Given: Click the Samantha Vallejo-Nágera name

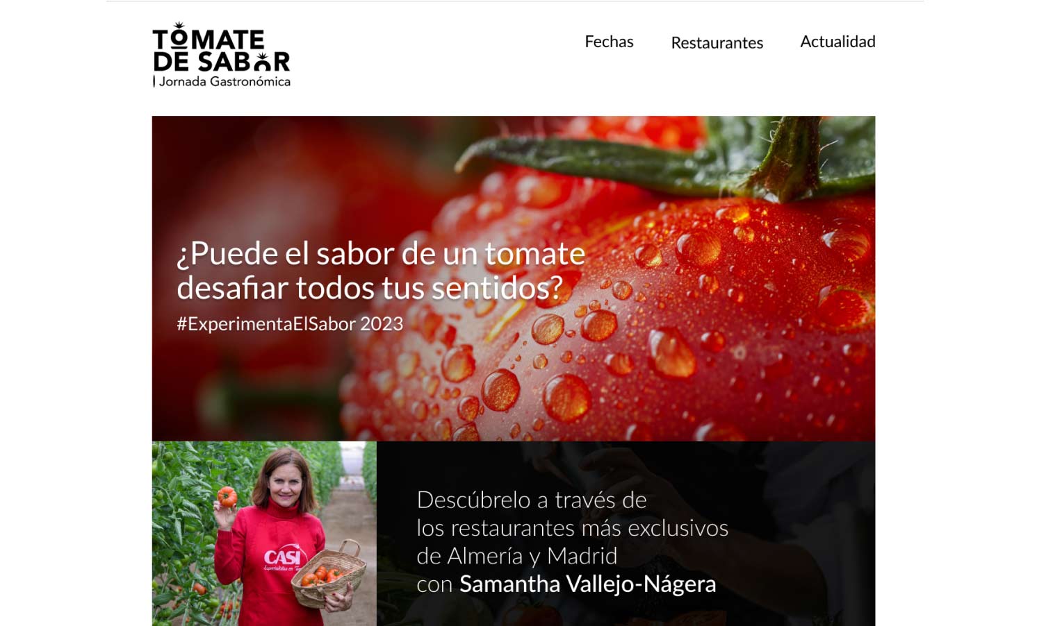Looking at the screenshot, I should tap(587, 584).
